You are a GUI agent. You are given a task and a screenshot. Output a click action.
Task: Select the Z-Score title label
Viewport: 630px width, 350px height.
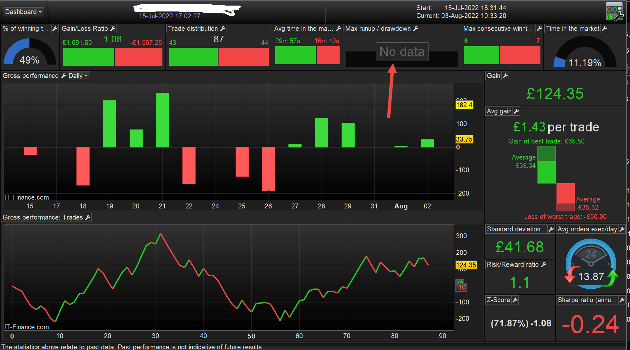(x=498, y=300)
